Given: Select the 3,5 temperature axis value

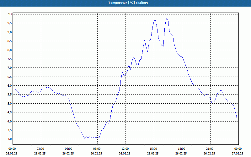Looking at the screenshot, I should 9,130.
